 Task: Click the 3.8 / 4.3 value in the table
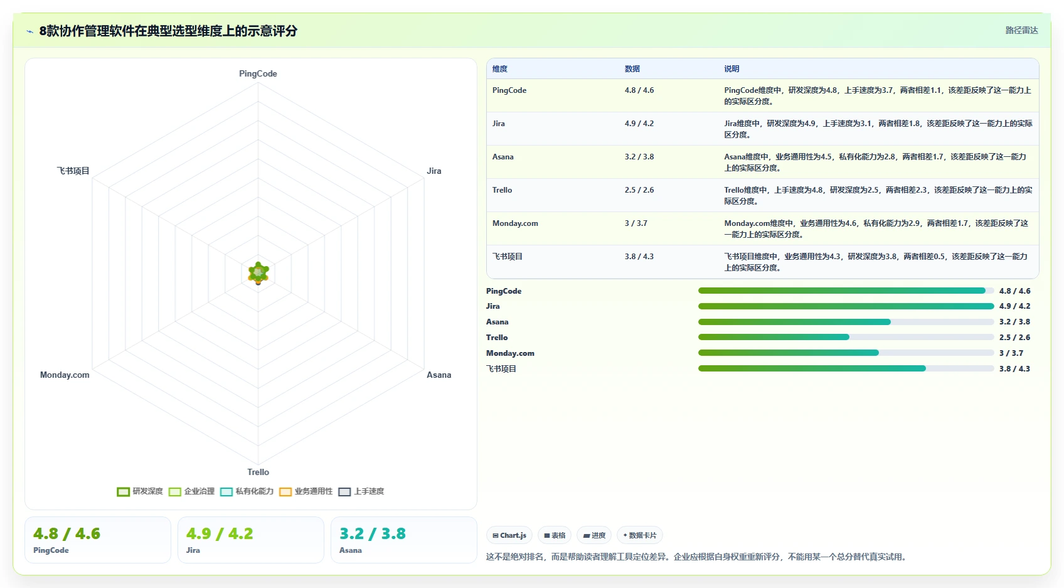click(639, 257)
